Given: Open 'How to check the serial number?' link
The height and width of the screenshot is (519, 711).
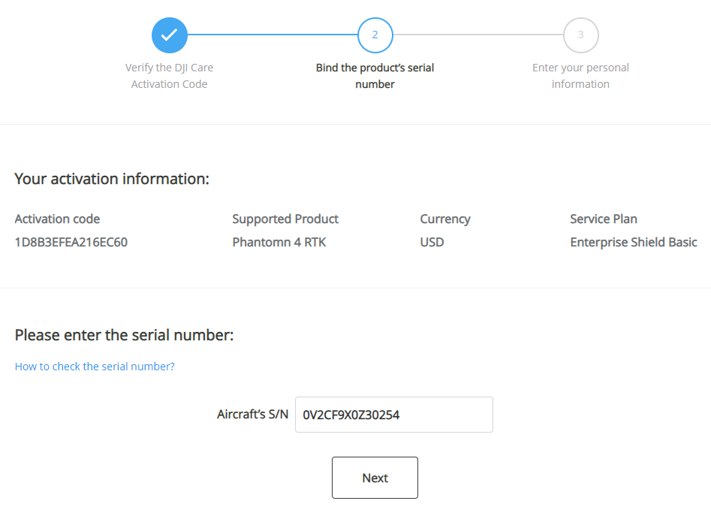Looking at the screenshot, I should [95, 367].
